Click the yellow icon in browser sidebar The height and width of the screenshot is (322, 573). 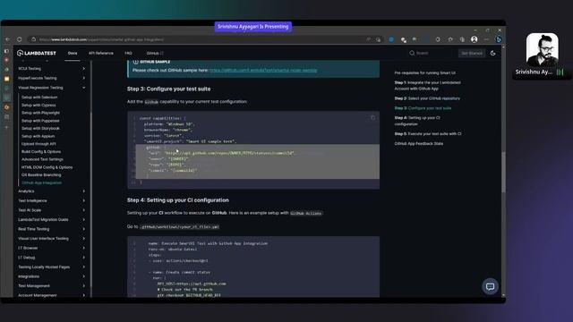(x=6, y=79)
